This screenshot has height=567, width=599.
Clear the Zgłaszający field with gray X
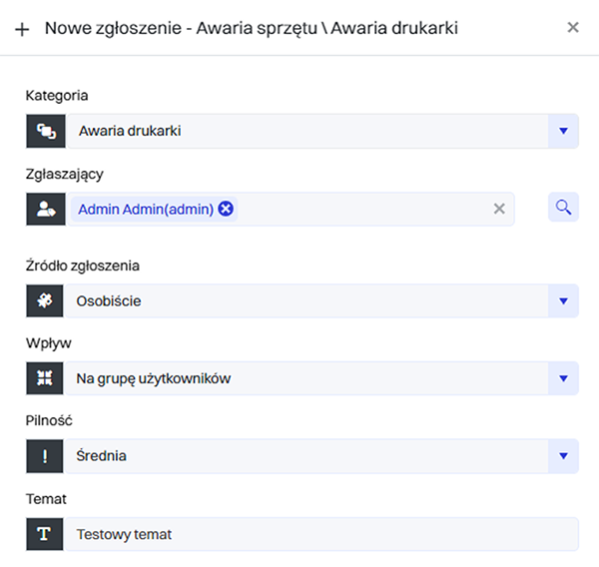[x=499, y=209]
